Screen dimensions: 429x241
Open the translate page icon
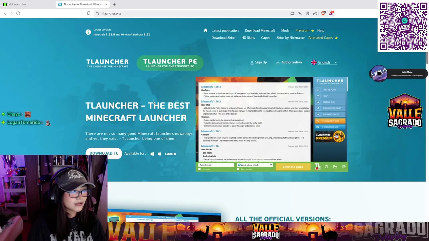[300, 13]
